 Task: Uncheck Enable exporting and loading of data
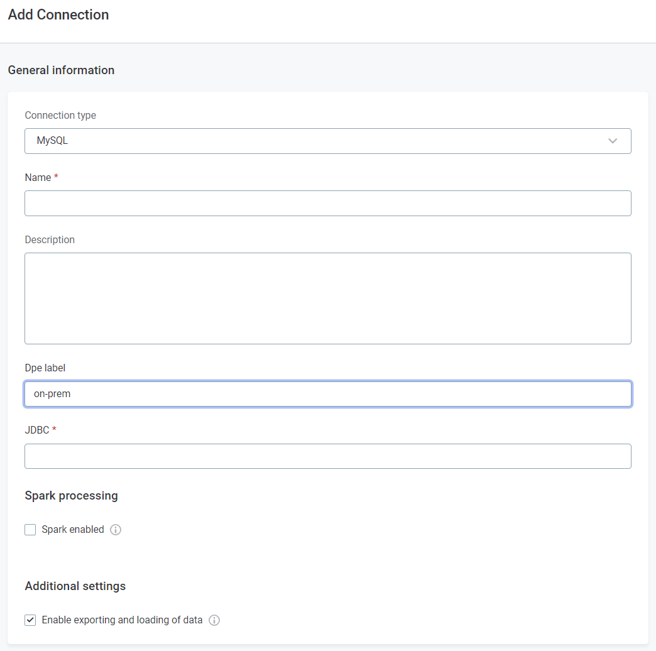pos(30,620)
